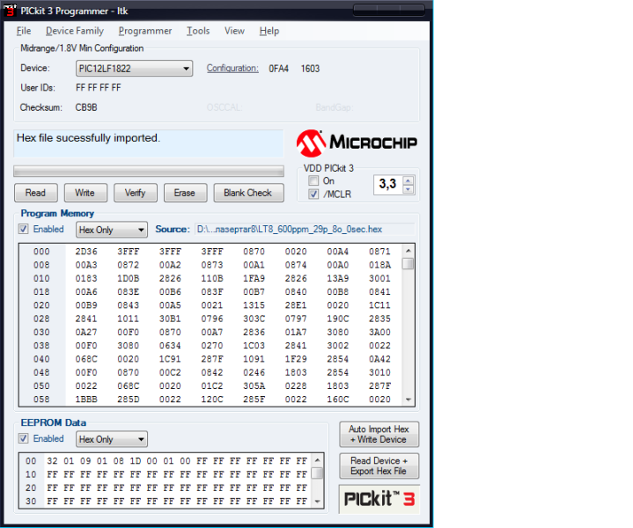Viewport: 633px width, 528px height.
Task: Open EEPROM Data Hex Only dropdown
Action: pos(112,439)
